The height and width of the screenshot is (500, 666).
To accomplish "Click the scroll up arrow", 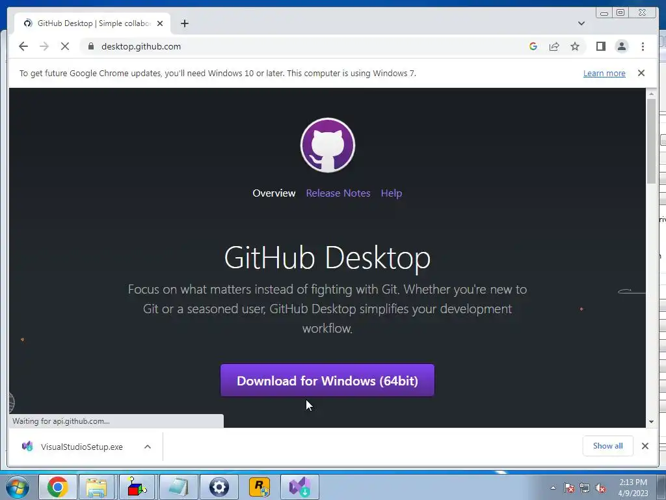I will (x=651, y=94).
